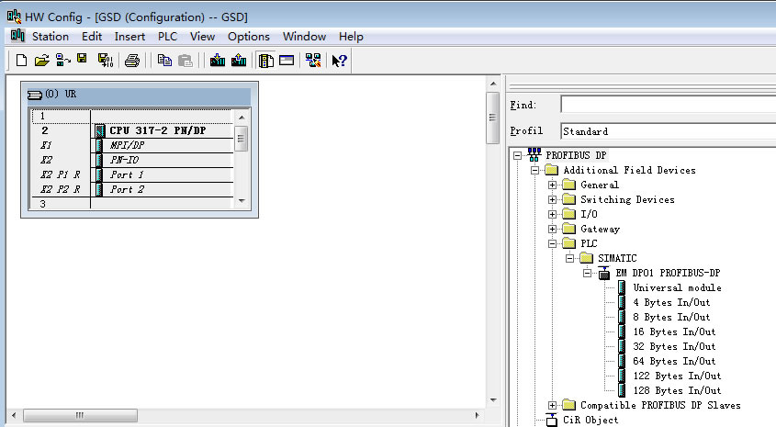
Task: Expand the Gateway folder node
Action: pos(552,229)
